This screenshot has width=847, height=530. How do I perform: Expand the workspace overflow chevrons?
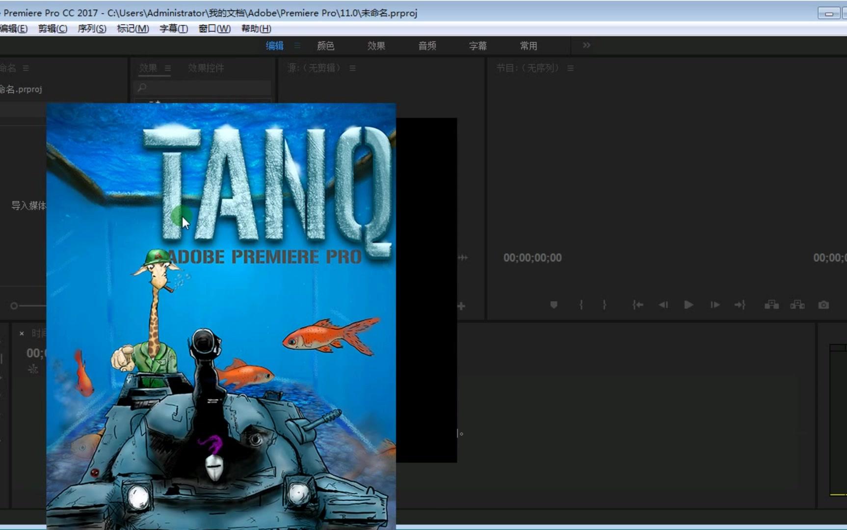586,45
